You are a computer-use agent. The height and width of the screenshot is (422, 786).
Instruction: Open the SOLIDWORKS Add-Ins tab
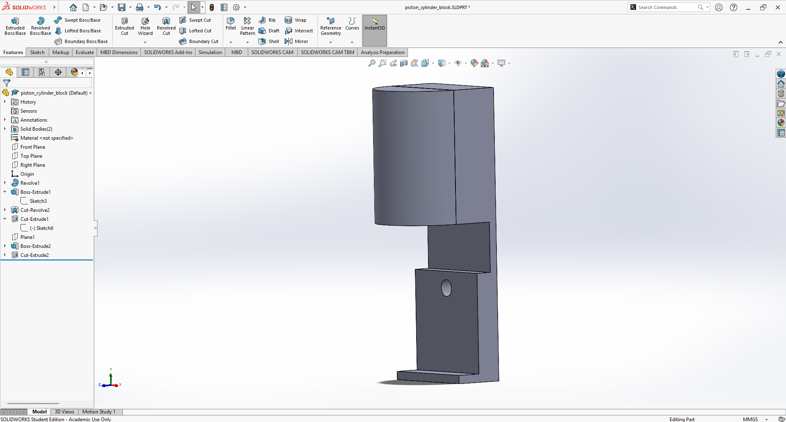click(x=168, y=52)
